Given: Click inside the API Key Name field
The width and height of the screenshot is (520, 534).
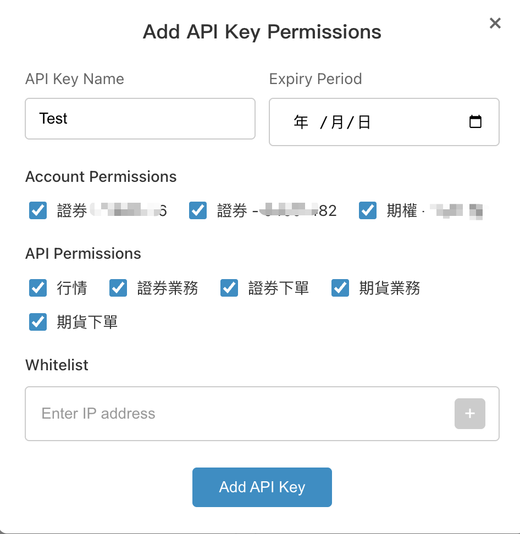Looking at the screenshot, I should tap(140, 118).
